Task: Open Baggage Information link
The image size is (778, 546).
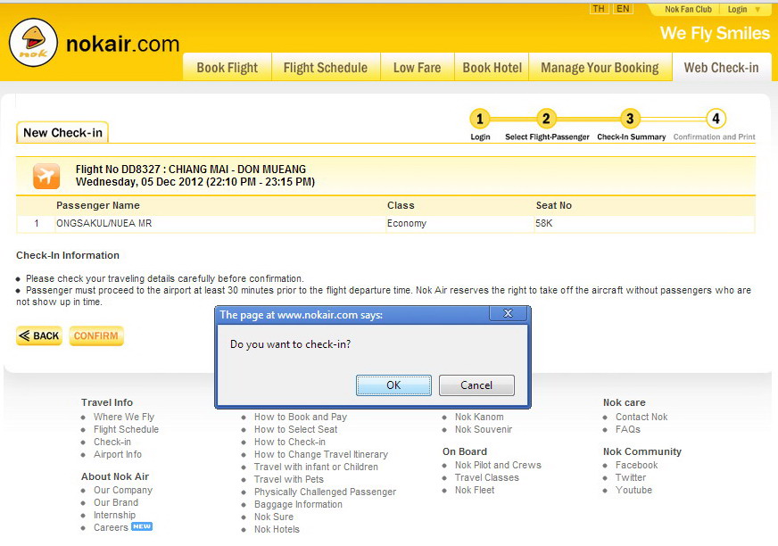Action: (298, 504)
